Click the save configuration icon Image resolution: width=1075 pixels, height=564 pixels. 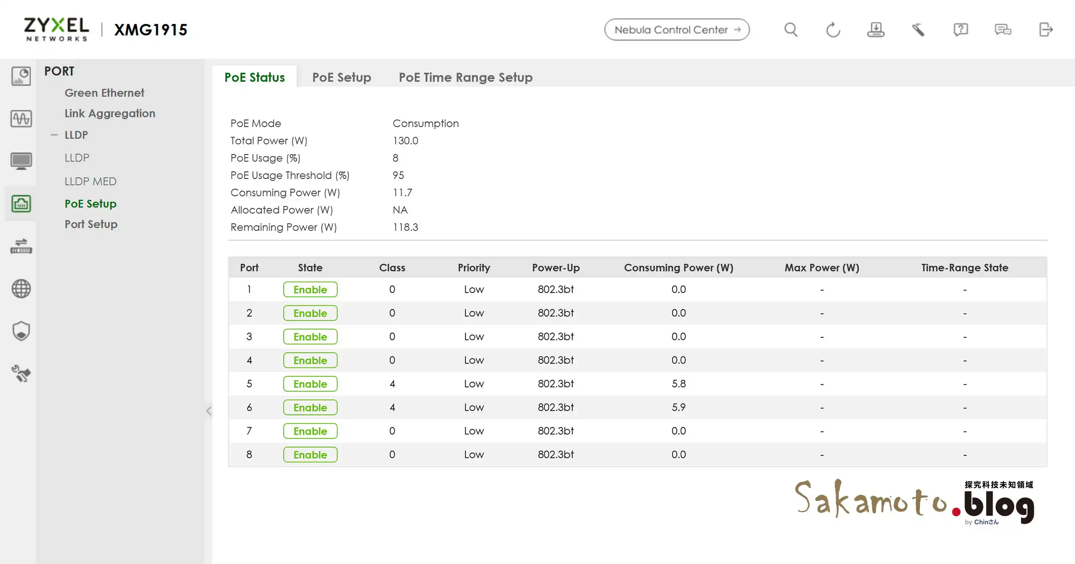876,30
